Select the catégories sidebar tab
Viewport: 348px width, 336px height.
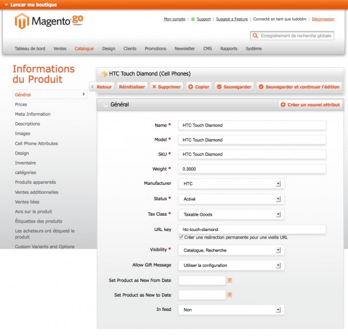click(x=26, y=173)
